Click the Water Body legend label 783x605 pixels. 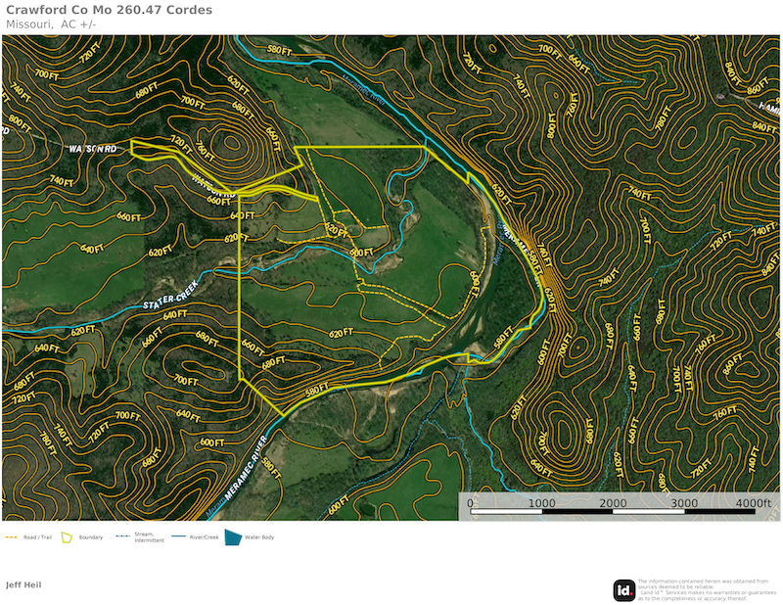(x=259, y=537)
